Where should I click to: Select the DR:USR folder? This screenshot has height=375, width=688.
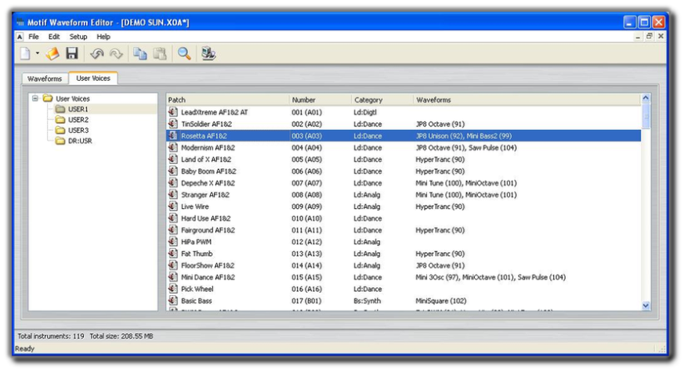point(80,141)
